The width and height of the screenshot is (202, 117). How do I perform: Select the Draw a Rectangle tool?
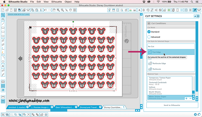pyautogui.click(x=3, y=28)
